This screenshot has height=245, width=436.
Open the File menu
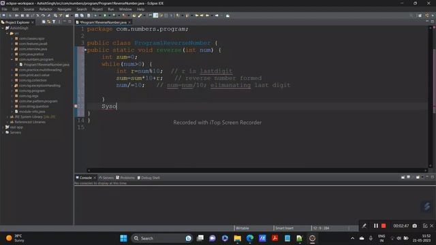point(5,9)
